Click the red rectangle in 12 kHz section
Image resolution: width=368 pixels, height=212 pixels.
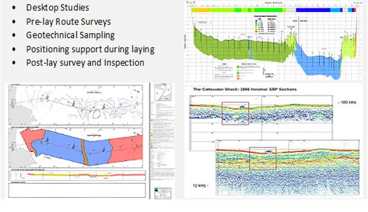click(263, 158)
